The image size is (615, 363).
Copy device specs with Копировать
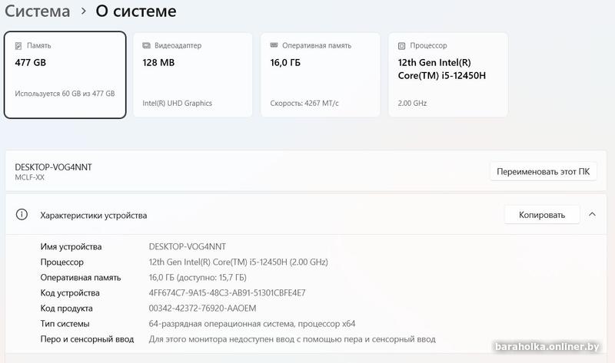pos(542,215)
